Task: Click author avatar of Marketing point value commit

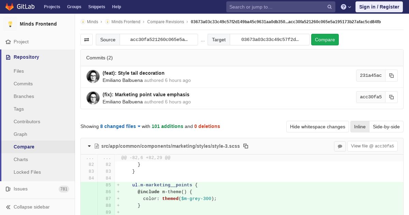Action: pyautogui.click(x=93, y=98)
